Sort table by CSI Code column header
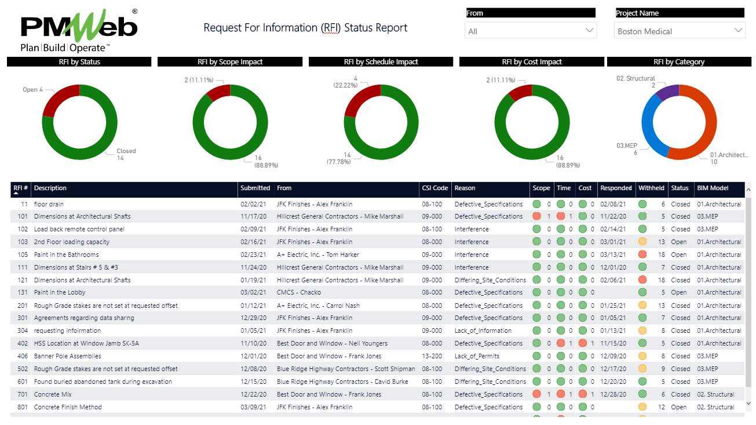The image size is (756, 425). pyautogui.click(x=435, y=188)
